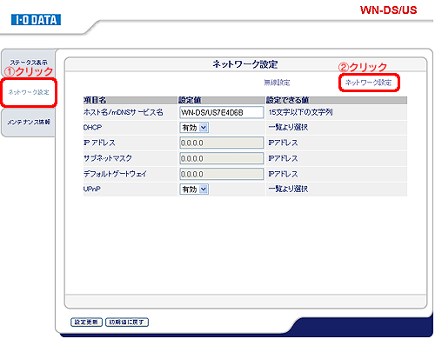Viewport: 435px width, 339px height.
Task: Click the デフォルトゲートウェイ row label
Action: click(115, 174)
